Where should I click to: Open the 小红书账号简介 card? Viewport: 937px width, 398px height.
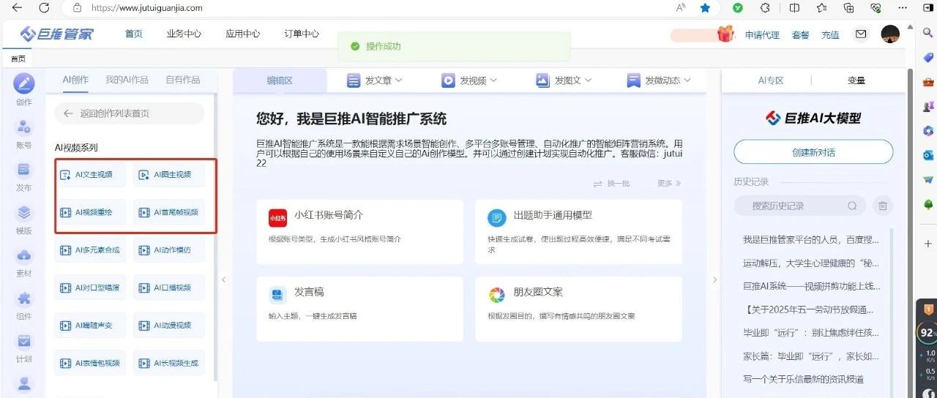pyautogui.click(x=360, y=232)
